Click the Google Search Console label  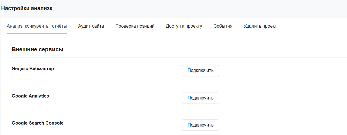tap(38, 123)
